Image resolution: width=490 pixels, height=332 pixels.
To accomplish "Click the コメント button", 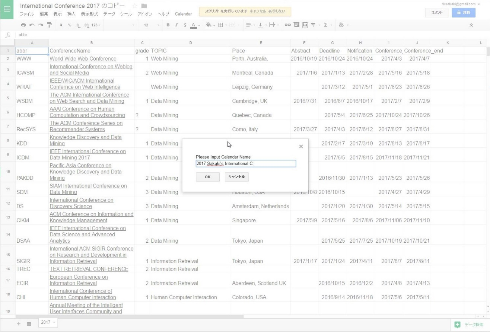I will click(x=437, y=12).
